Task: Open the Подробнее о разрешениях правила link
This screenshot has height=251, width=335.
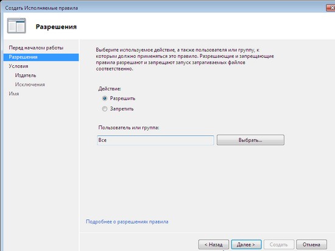Action: click(127, 222)
